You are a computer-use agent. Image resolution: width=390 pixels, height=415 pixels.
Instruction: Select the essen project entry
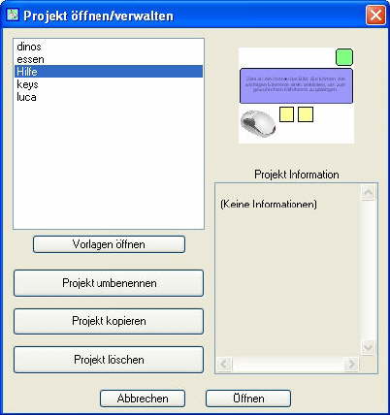[109, 59]
